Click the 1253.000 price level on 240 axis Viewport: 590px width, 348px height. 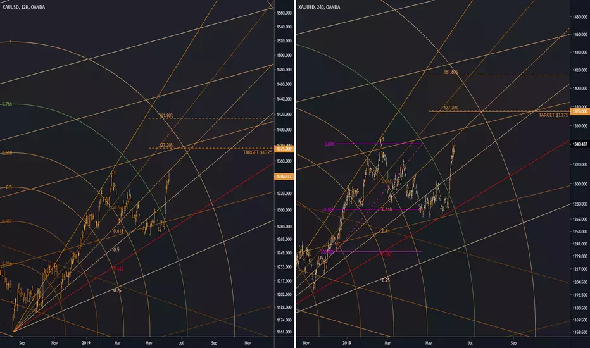pyautogui.click(x=580, y=232)
